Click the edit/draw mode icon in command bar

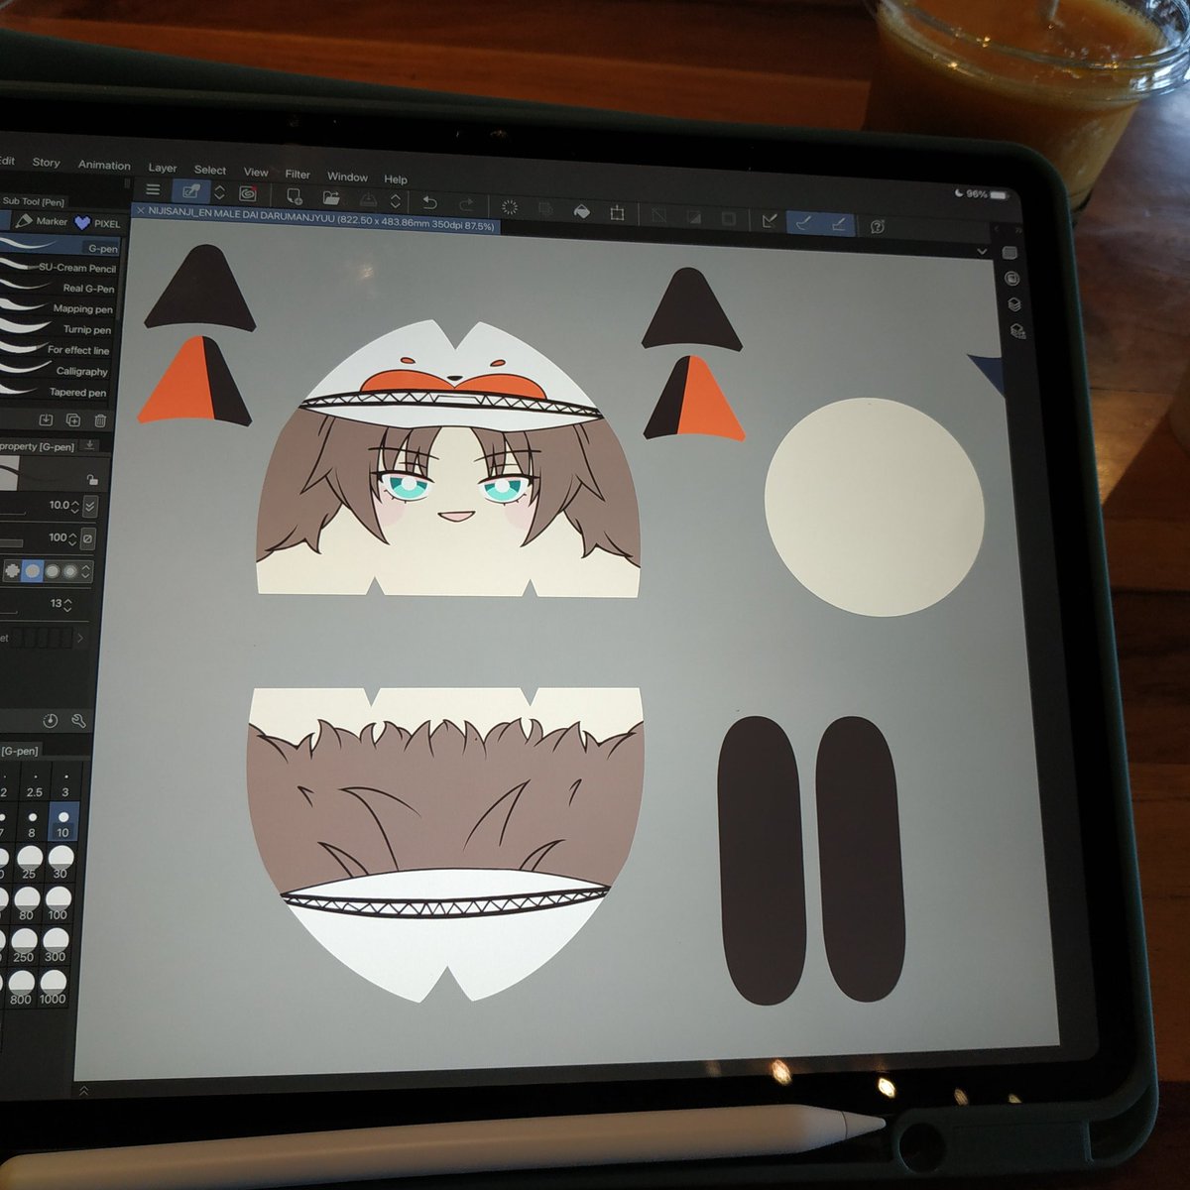click(189, 191)
